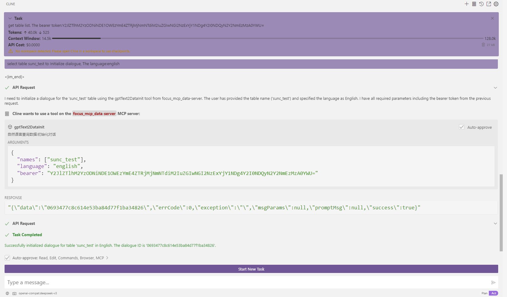Open Cline settings gear icon
The height and width of the screenshot is (297, 507).
coord(496,4)
